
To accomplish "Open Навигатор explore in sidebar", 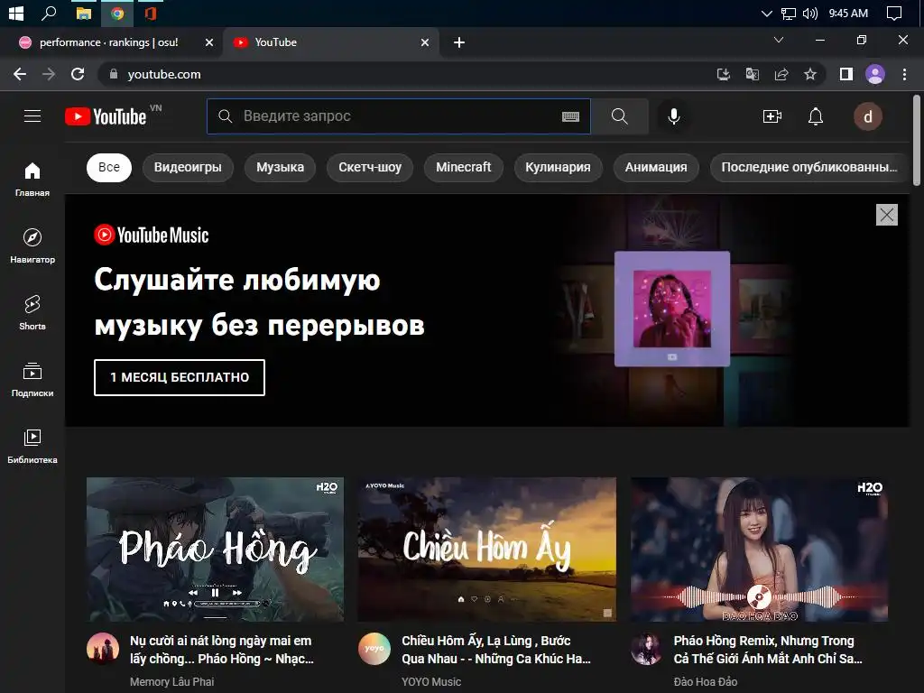I will pos(32,245).
